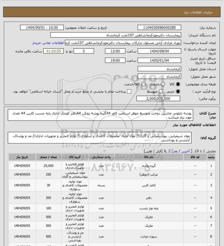Select the متوسط purchase type radio
This screenshot has width=224, height=246.
point(161,91)
